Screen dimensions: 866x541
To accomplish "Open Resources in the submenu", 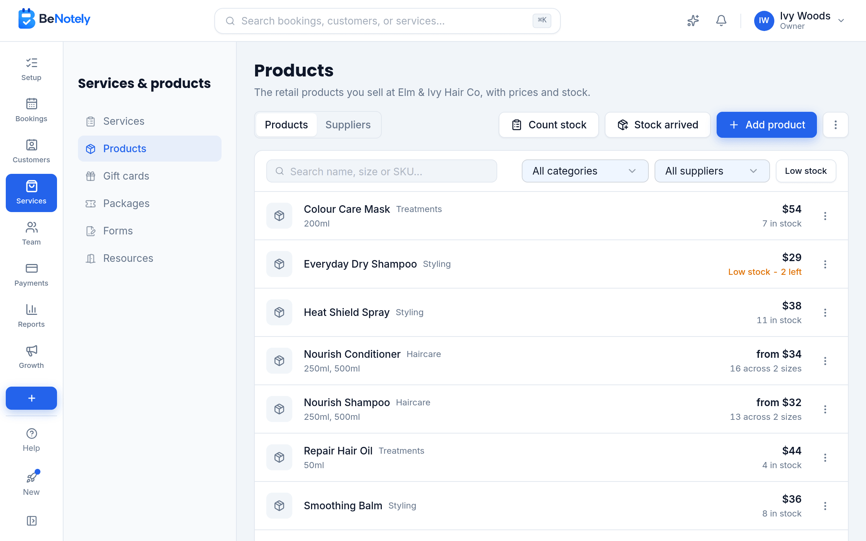I will pos(150,258).
